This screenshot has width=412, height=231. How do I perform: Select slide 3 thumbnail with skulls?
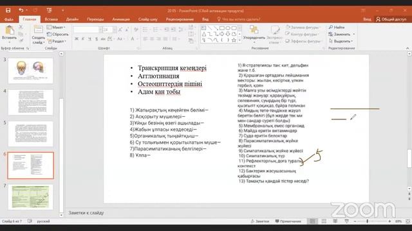coord(30,71)
